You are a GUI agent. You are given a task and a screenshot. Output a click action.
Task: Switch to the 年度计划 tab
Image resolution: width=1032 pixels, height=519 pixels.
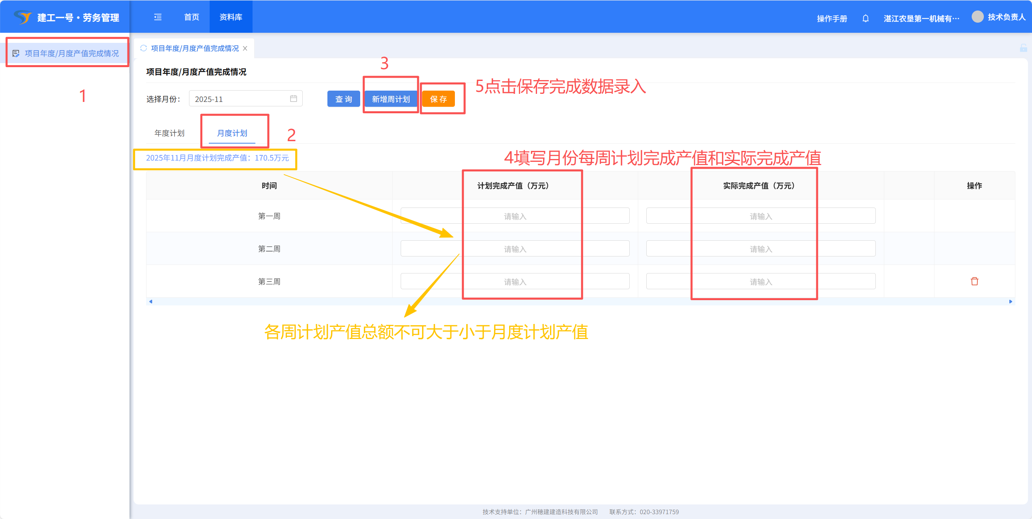pos(169,133)
